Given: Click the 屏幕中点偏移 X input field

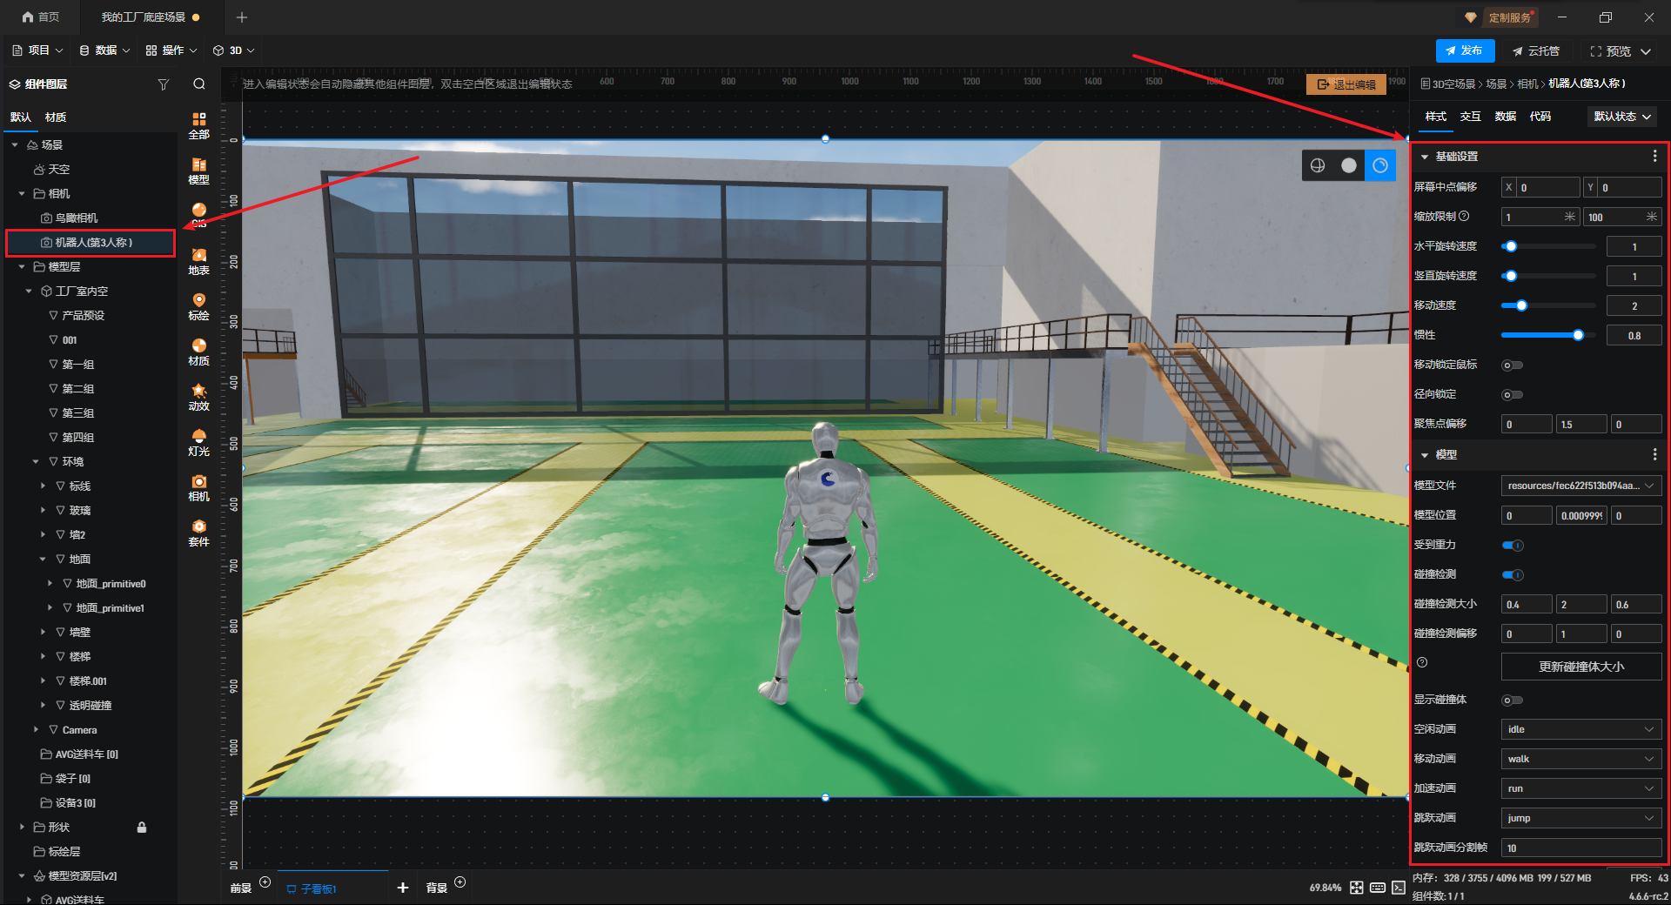Looking at the screenshot, I should [x=1540, y=188].
